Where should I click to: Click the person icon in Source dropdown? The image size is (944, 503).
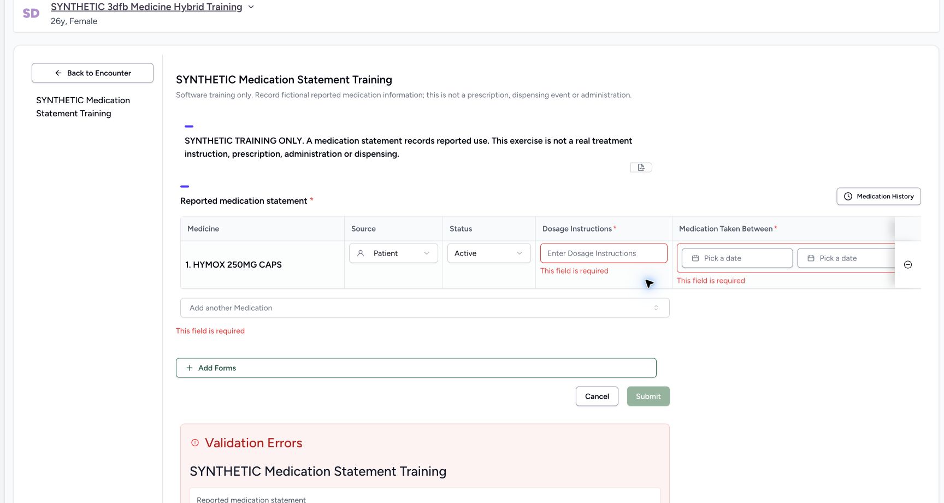[x=361, y=253]
